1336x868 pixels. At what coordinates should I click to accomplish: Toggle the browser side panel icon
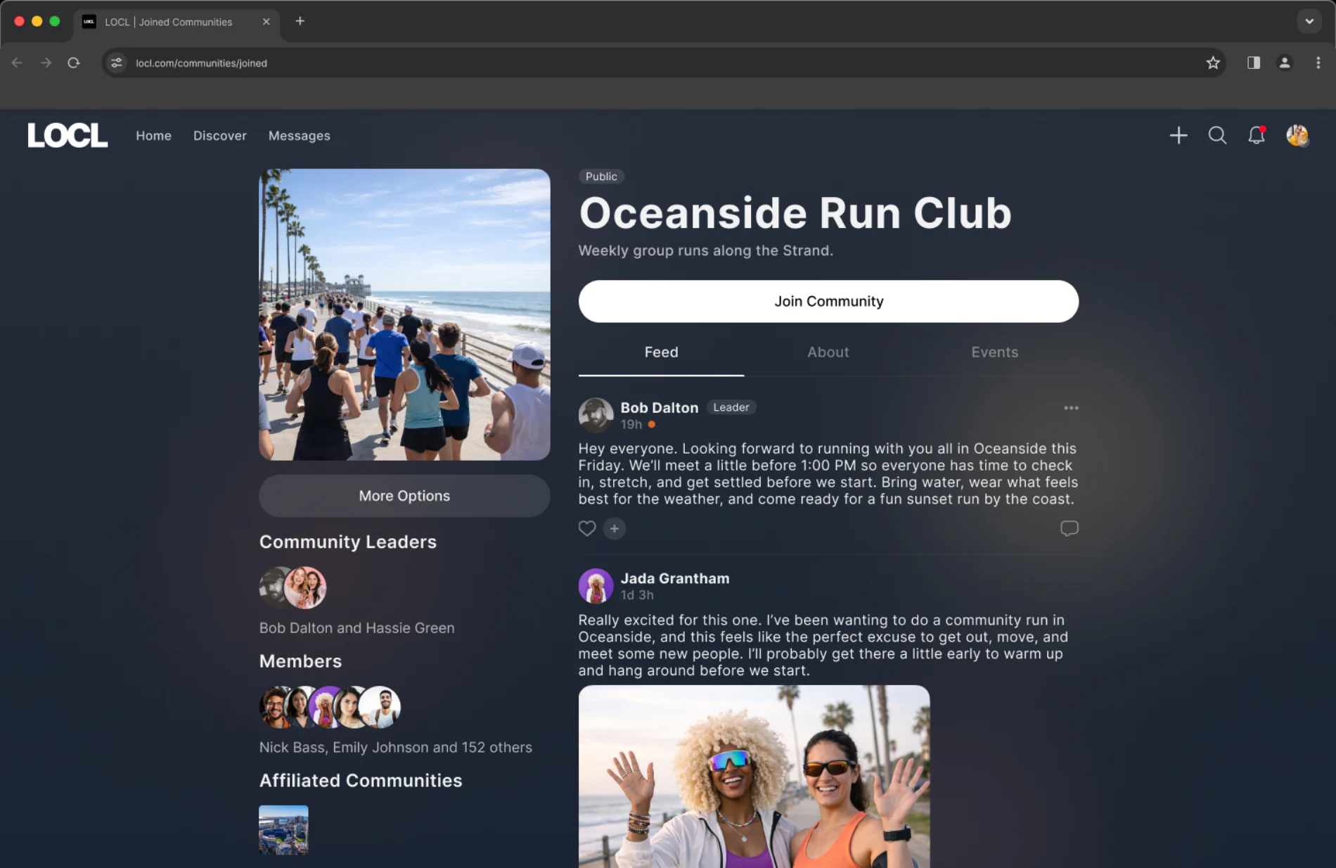click(x=1254, y=63)
